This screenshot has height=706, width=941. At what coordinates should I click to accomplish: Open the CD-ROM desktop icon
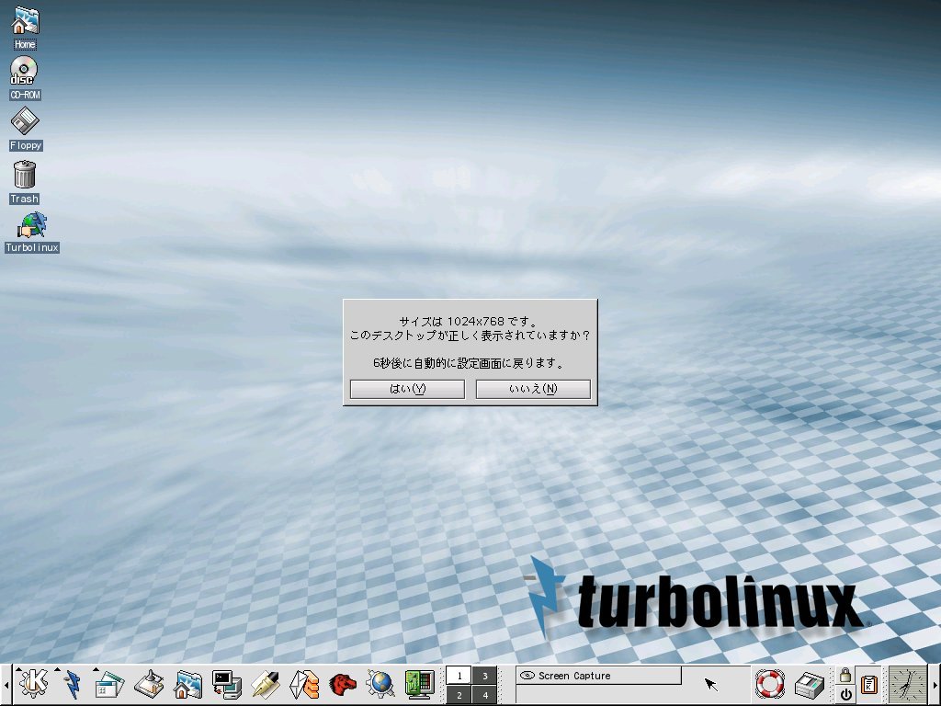pyautogui.click(x=25, y=78)
